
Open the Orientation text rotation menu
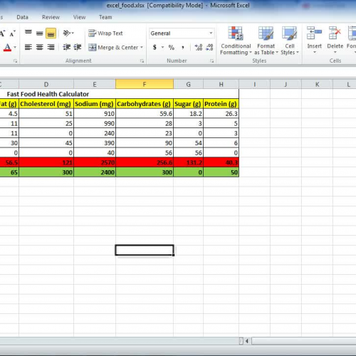(x=68, y=33)
